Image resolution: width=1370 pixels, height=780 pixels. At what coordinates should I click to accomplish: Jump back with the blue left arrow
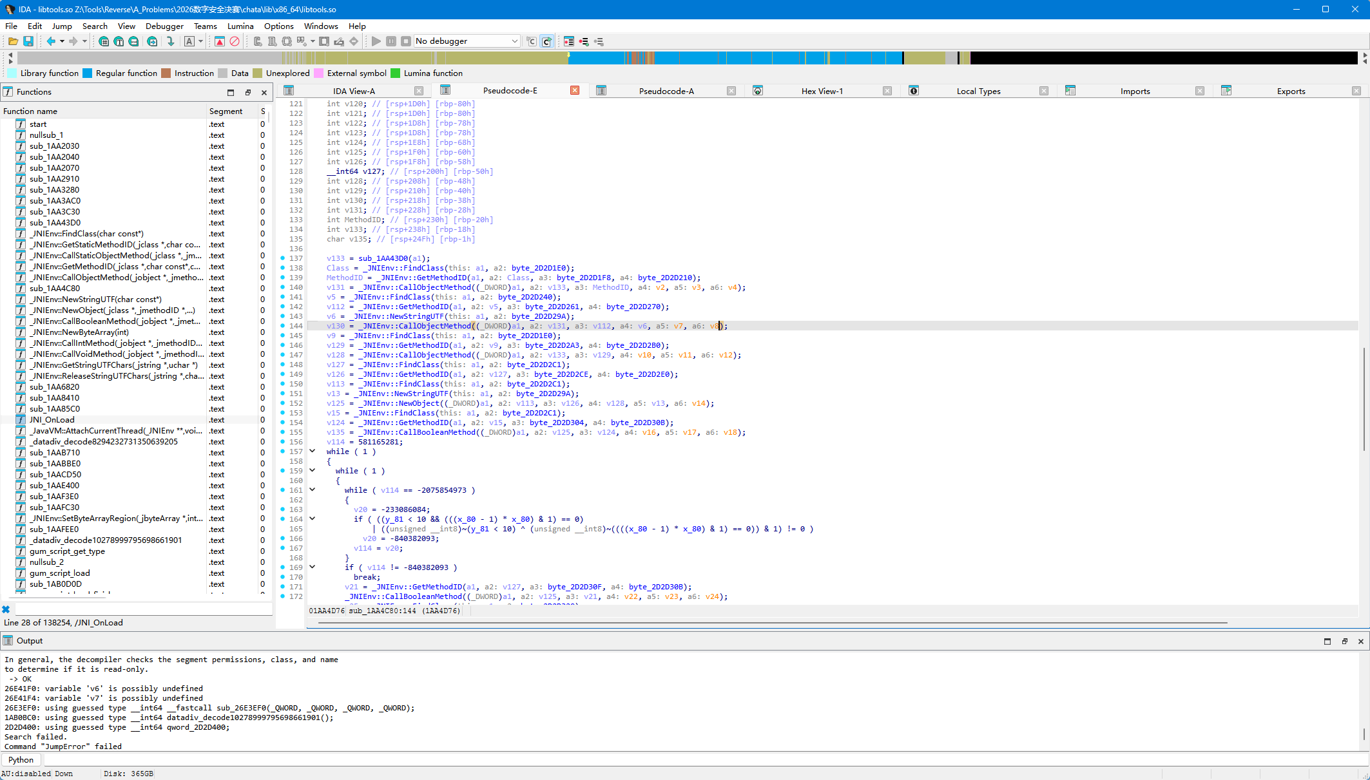pos(50,41)
